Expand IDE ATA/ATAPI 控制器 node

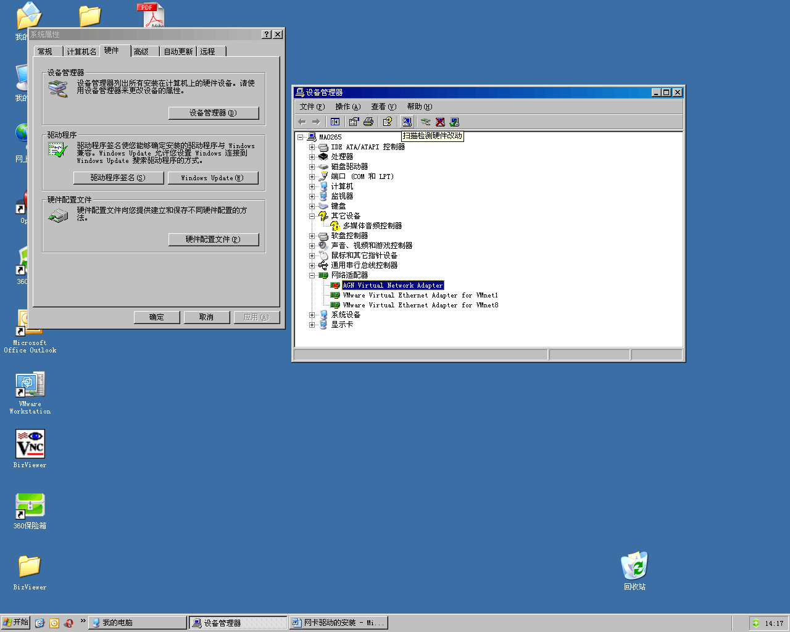tap(312, 147)
